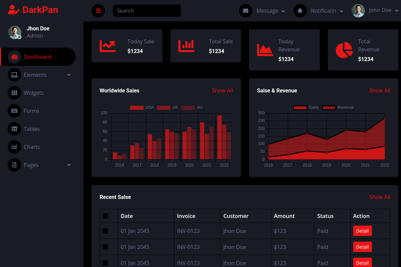The width and height of the screenshot is (401, 267).
Task: Check the first row checkbox in Recent Salse
Action: pyautogui.click(x=105, y=231)
